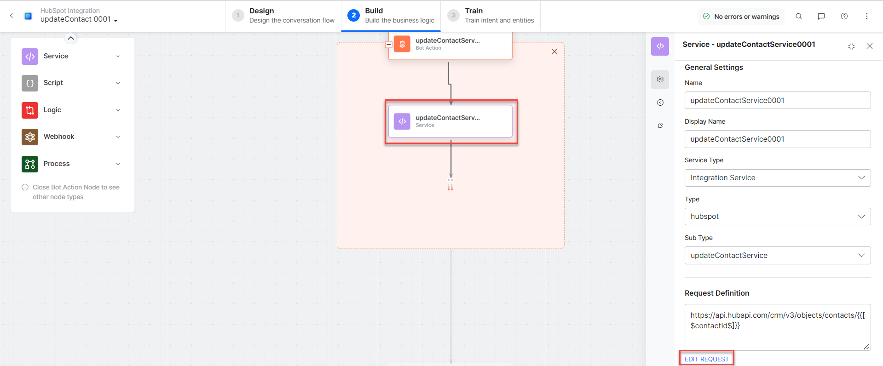
Task: Click the purple code icon in properties panel
Action: point(660,46)
